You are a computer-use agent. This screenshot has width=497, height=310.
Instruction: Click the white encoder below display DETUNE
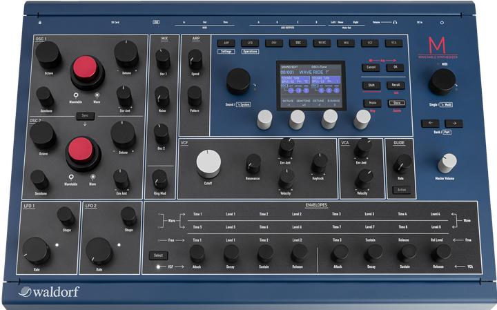pos(330,119)
